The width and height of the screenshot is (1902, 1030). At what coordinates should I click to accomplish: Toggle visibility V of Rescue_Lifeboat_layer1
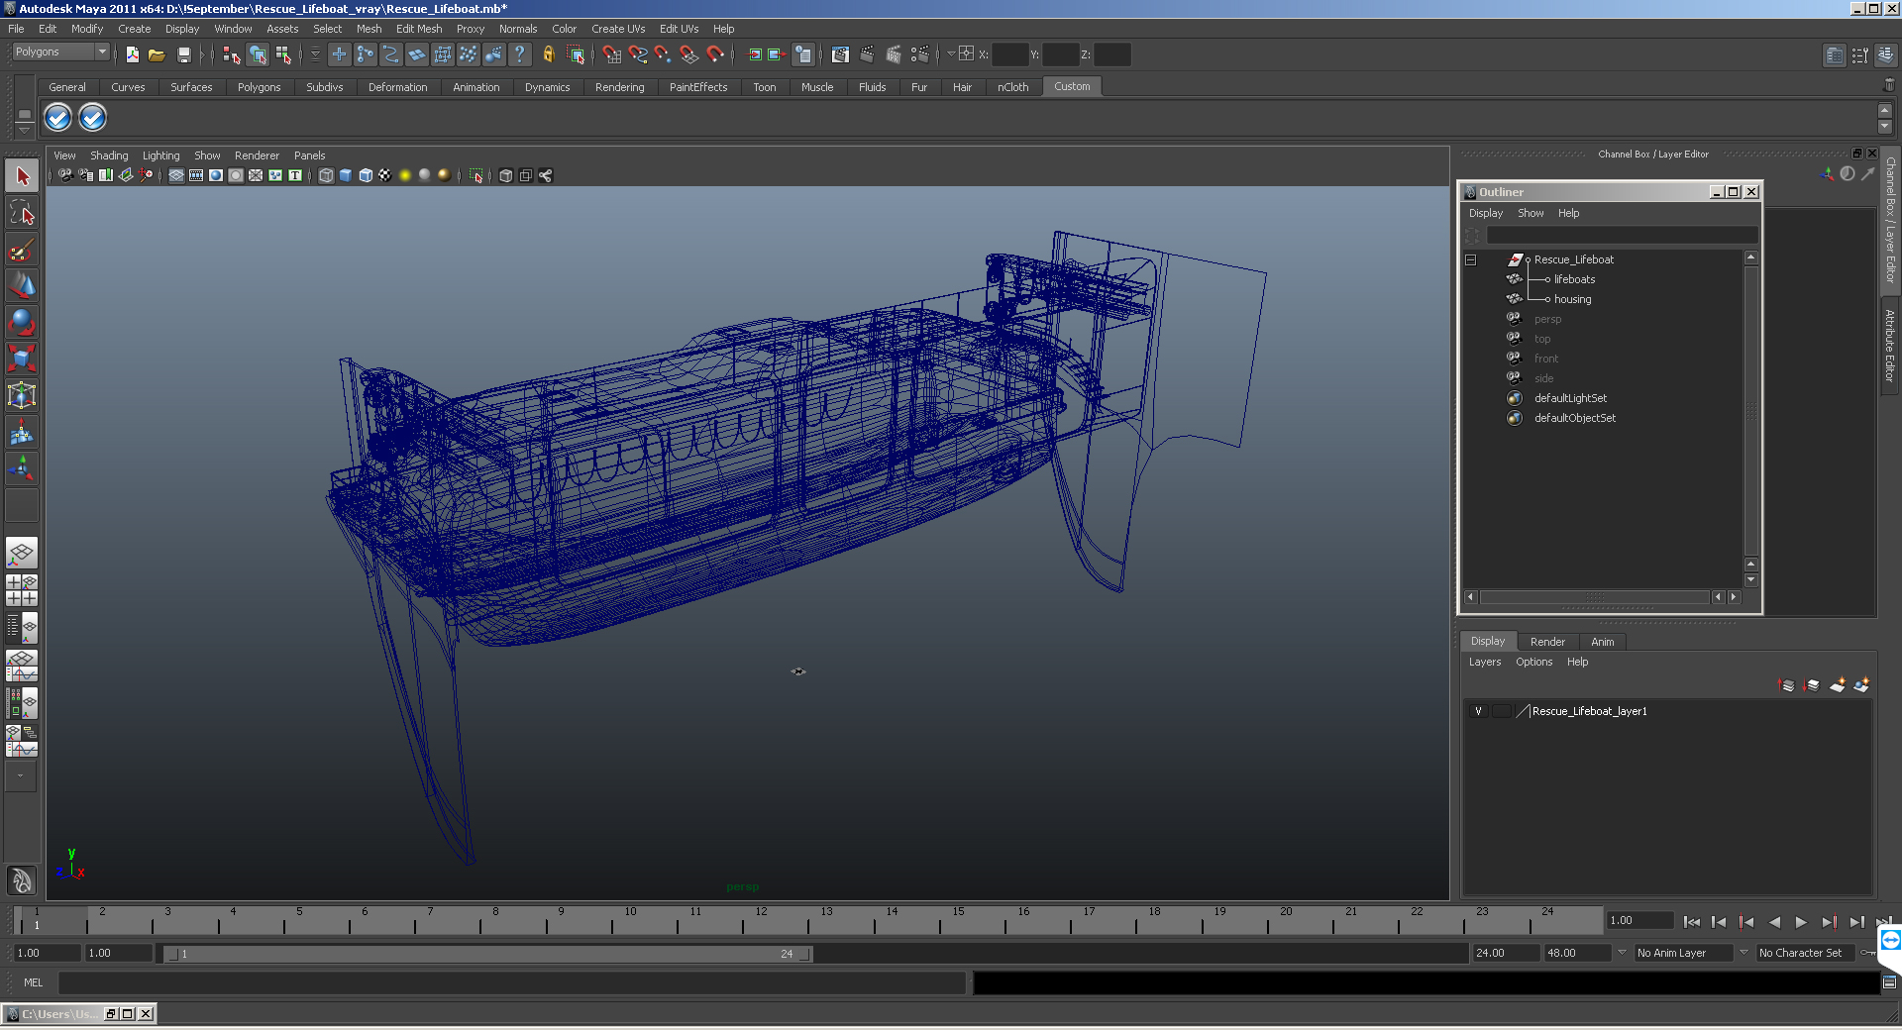pos(1478,711)
